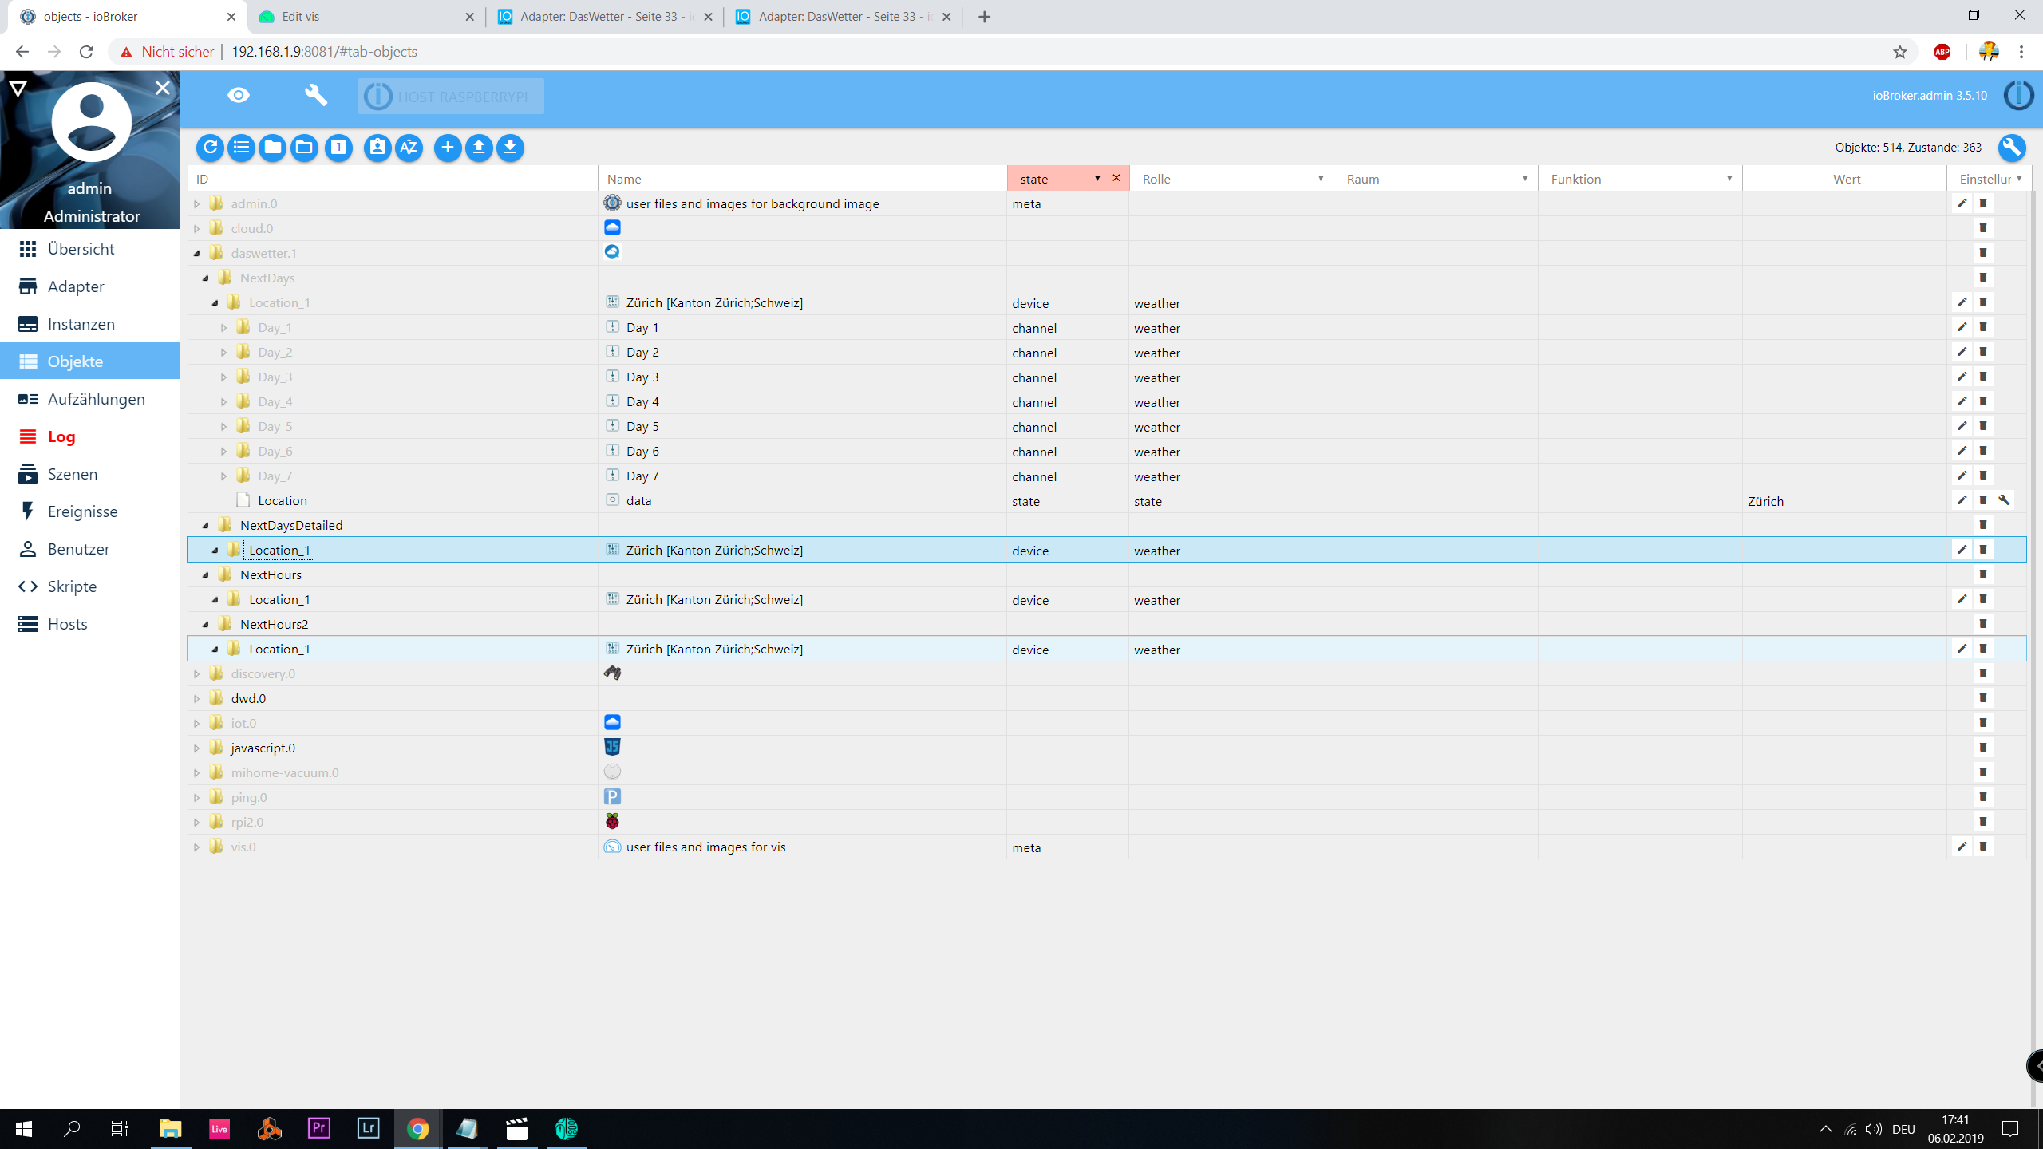
Task: Expand the Day_3 tree node
Action: (x=224, y=377)
